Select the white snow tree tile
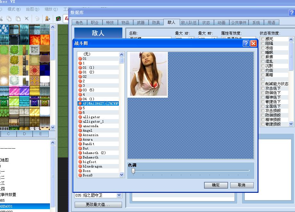Screen dimensions: 295x212 (14, 80)
